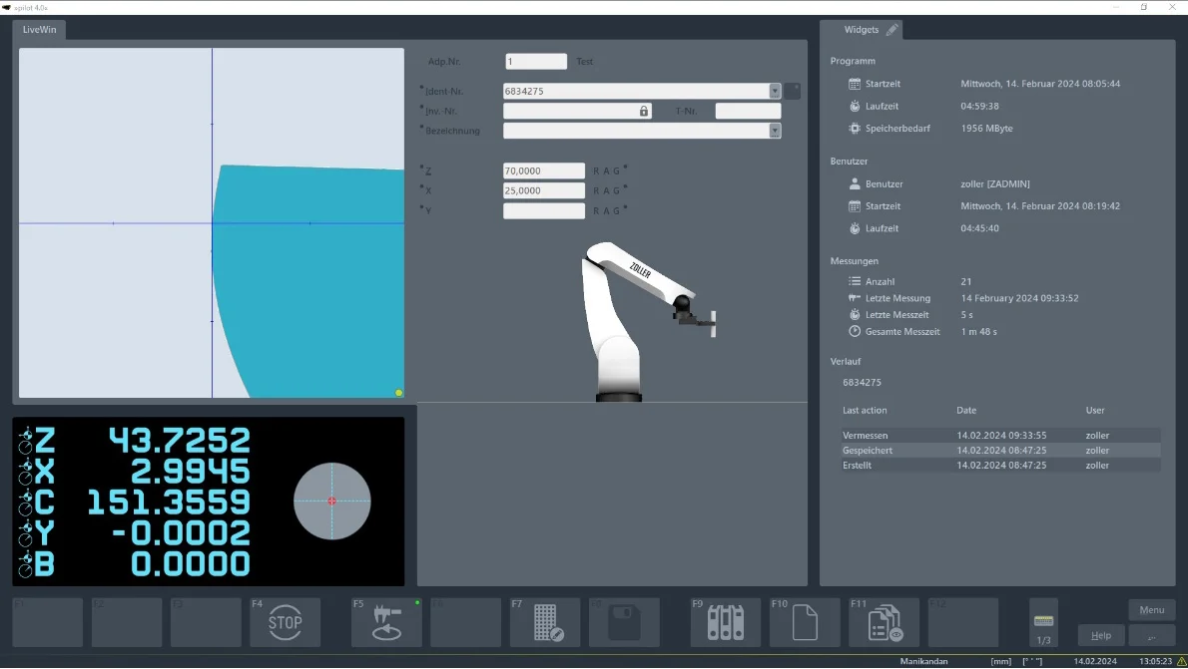The width and height of the screenshot is (1188, 669).
Task: Select the Widgets tab
Action: click(x=861, y=30)
